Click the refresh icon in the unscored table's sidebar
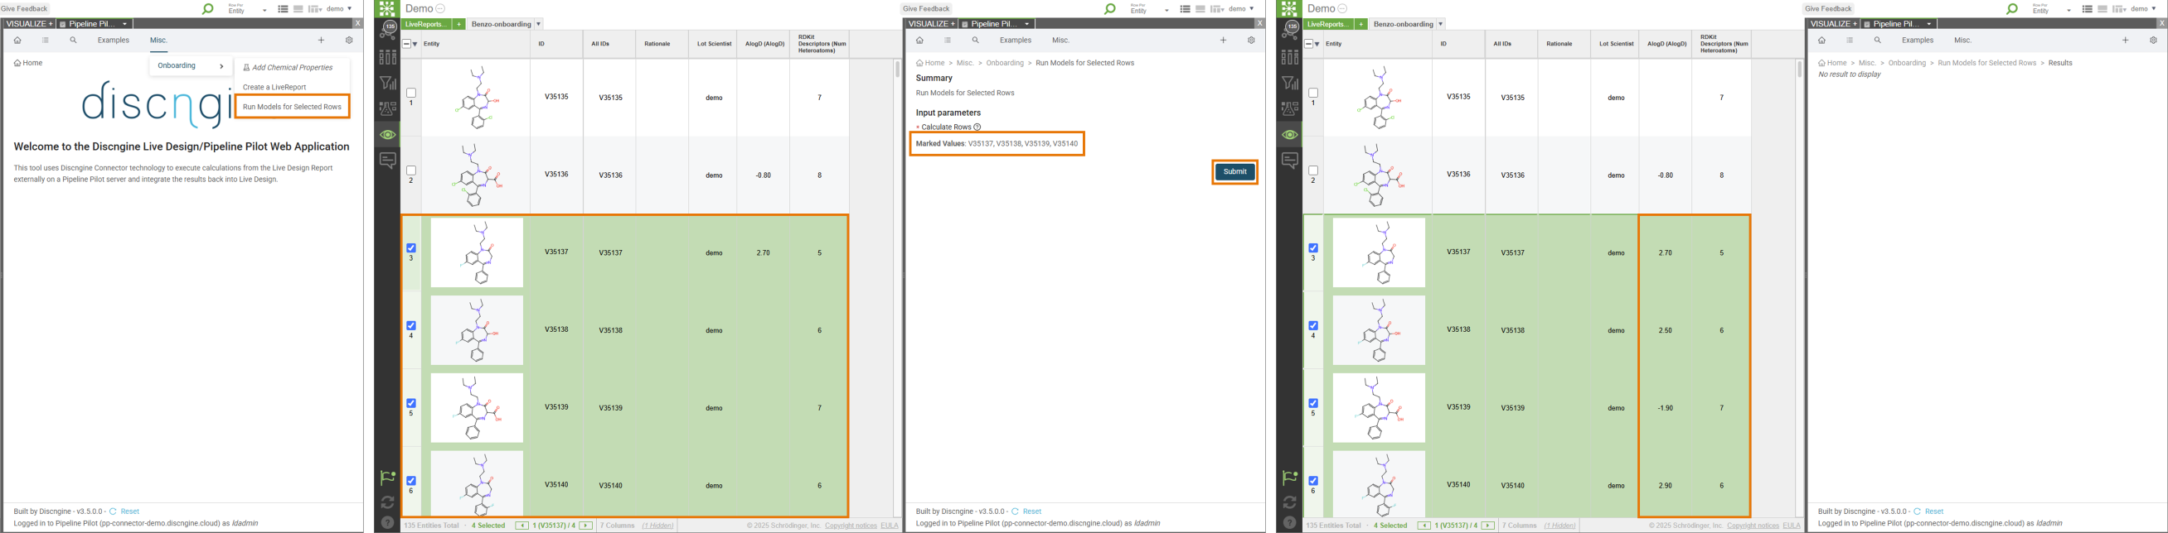Screen dimensions: 2168x533 [388, 502]
